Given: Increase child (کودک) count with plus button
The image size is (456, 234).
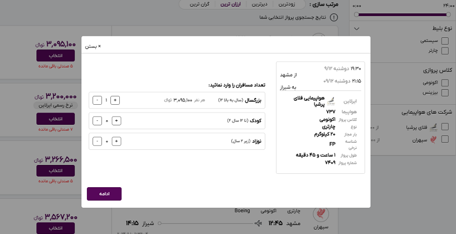Looking at the screenshot, I should point(117,121).
